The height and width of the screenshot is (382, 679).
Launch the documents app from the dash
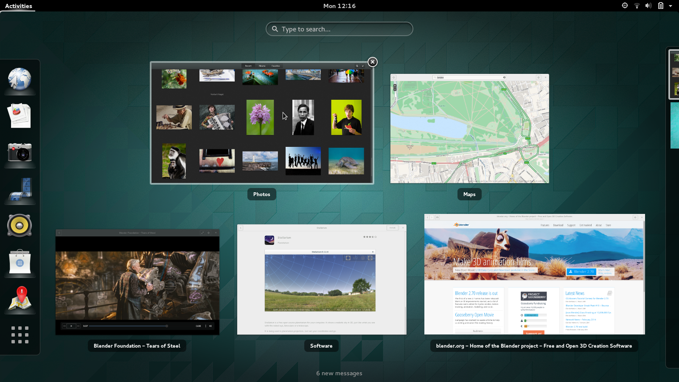pyautogui.click(x=20, y=115)
